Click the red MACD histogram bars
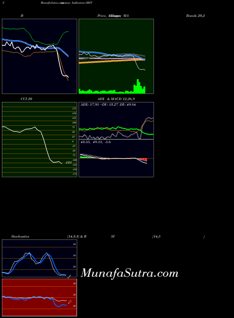234x318 pixels. [x=143, y=160]
